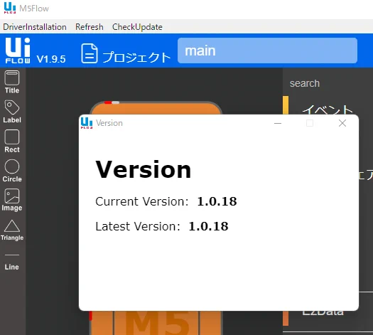This screenshot has width=373, height=335.
Task: Select the Circle shape tool
Action: point(12,171)
